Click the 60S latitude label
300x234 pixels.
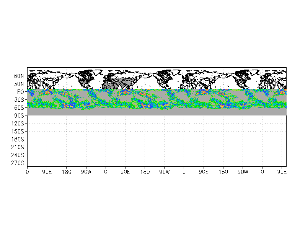[19, 108]
